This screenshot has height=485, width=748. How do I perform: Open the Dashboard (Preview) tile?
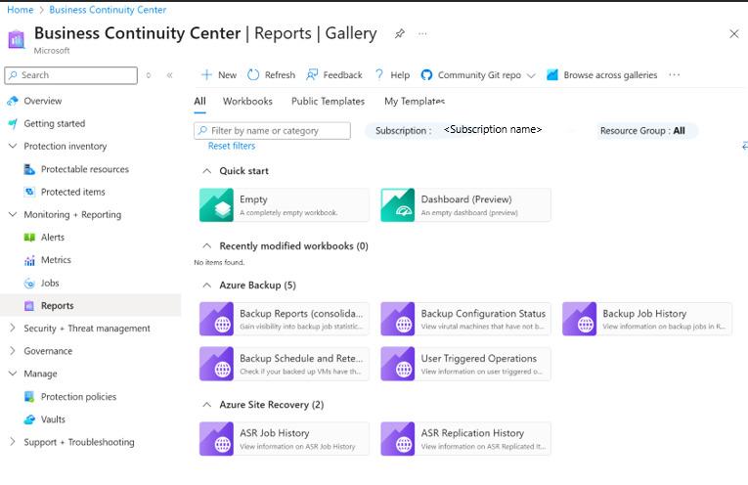point(465,205)
